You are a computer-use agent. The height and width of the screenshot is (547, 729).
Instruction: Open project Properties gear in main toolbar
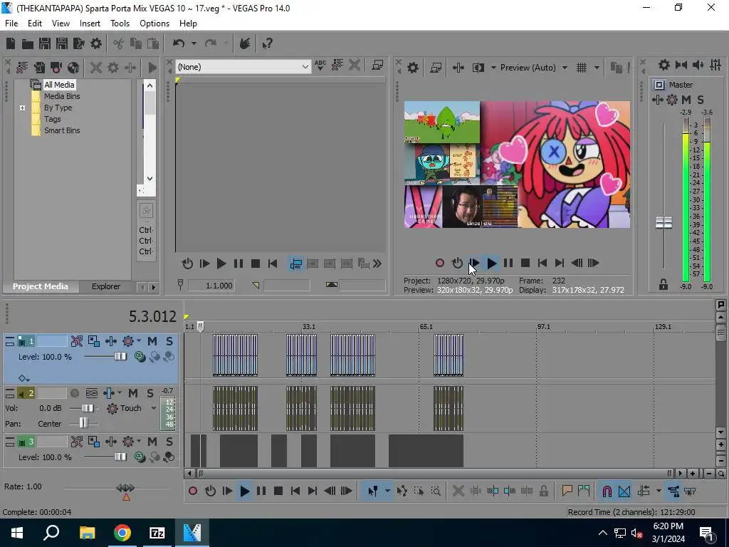96,43
